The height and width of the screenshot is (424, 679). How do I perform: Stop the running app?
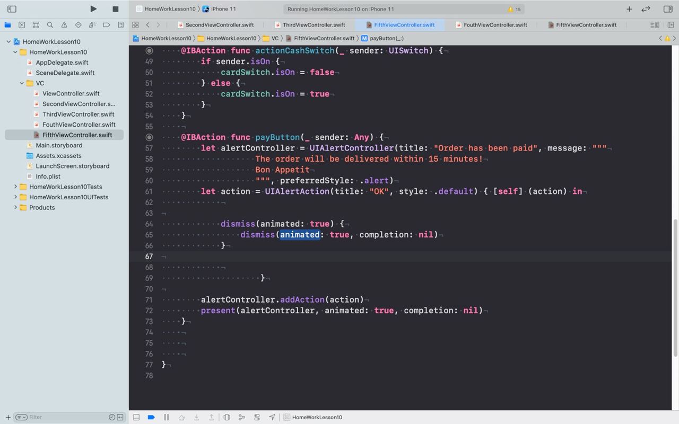(116, 9)
